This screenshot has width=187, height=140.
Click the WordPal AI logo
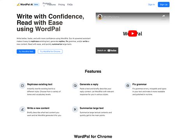[25, 5]
